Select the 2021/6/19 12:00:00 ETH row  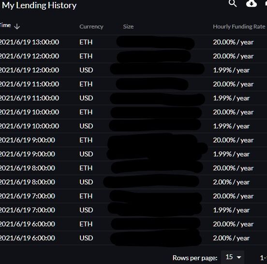point(133,56)
